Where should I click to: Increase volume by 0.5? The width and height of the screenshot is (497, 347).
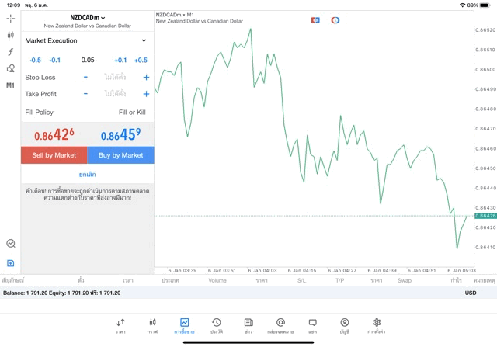(x=141, y=61)
